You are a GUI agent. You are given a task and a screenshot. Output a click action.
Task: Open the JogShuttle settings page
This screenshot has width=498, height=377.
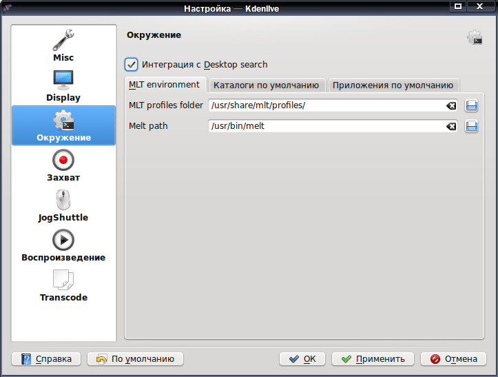coord(63,205)
